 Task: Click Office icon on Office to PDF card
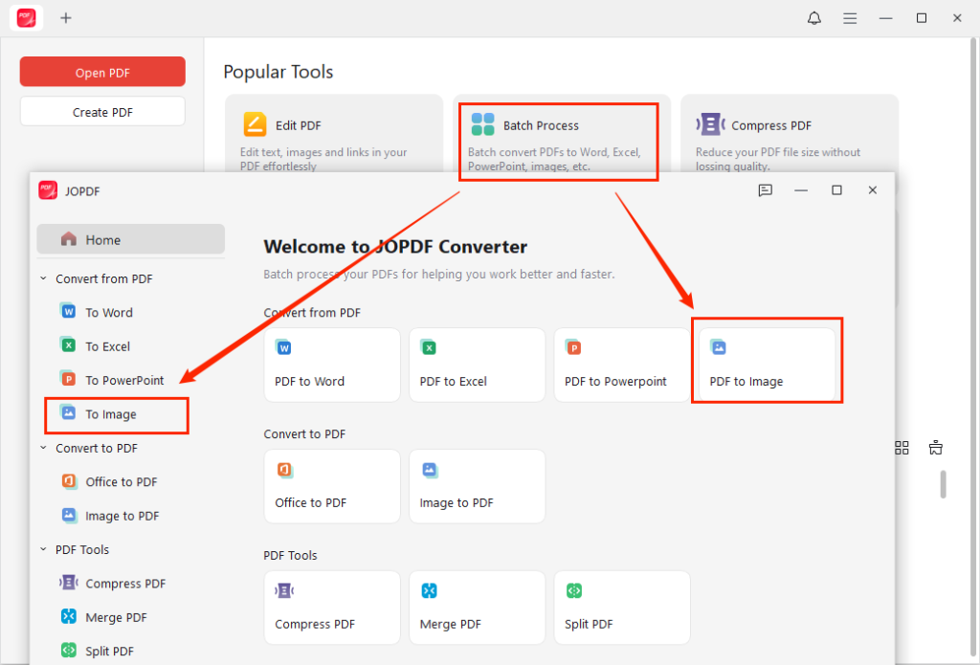click(x=284, y=470)
